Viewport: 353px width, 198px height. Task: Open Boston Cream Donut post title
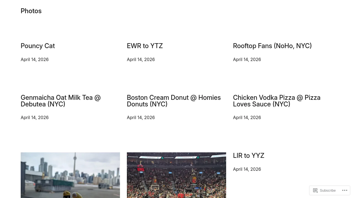[x=174, y=101]
